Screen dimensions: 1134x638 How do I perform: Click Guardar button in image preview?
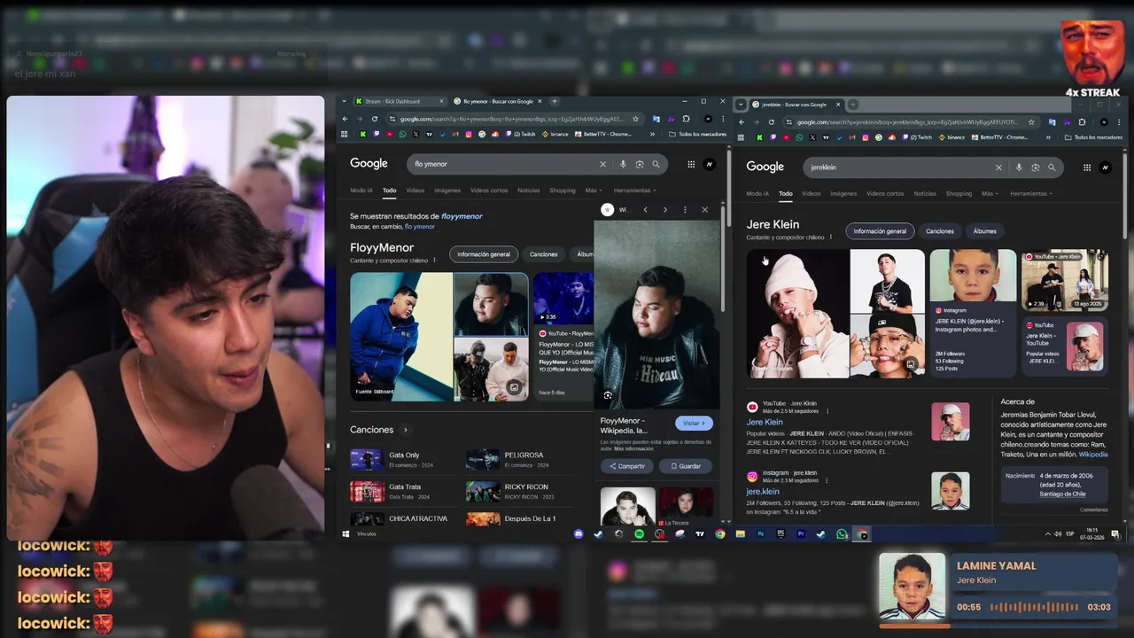click(x=685, y=466)
